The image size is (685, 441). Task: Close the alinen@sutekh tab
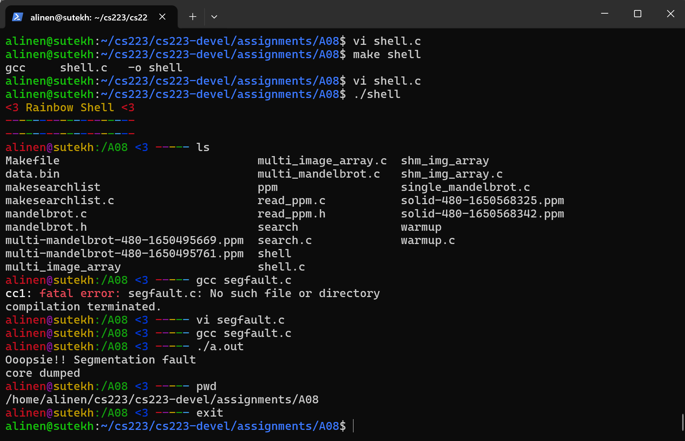(162, 17)
